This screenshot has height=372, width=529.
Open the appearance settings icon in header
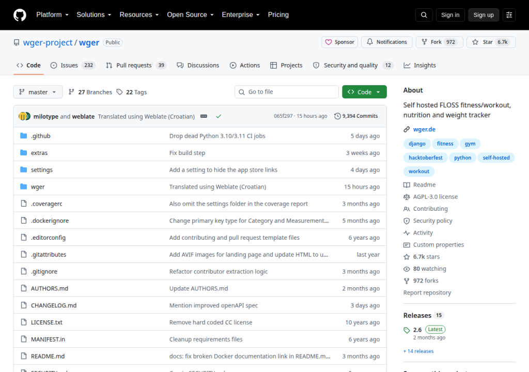point(509,15)
